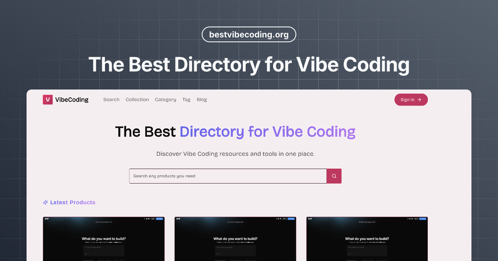Open the Collection nav item
498x261 pixels.
click(137, 99)
